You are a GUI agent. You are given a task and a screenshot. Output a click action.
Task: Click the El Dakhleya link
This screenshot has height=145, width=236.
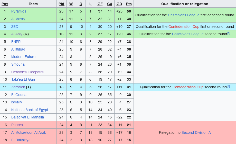[x=21, y=140]
